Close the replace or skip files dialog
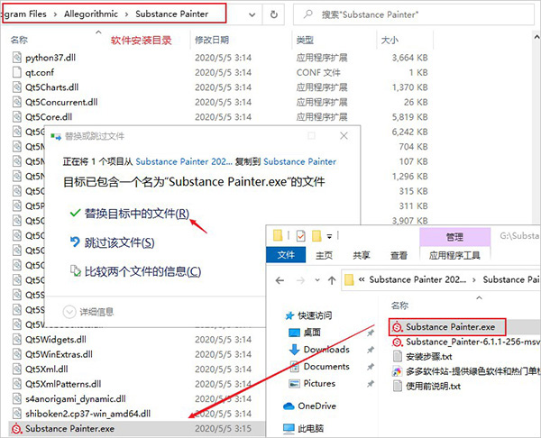 (344, 136)
